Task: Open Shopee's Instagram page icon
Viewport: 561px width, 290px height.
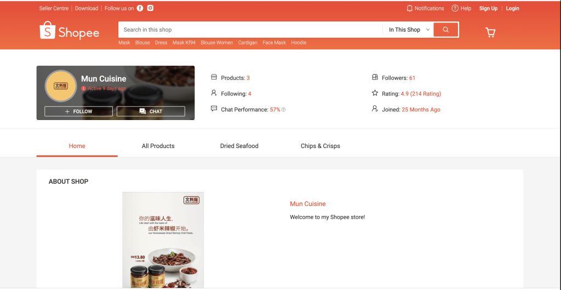Action: tap(150, 8)
